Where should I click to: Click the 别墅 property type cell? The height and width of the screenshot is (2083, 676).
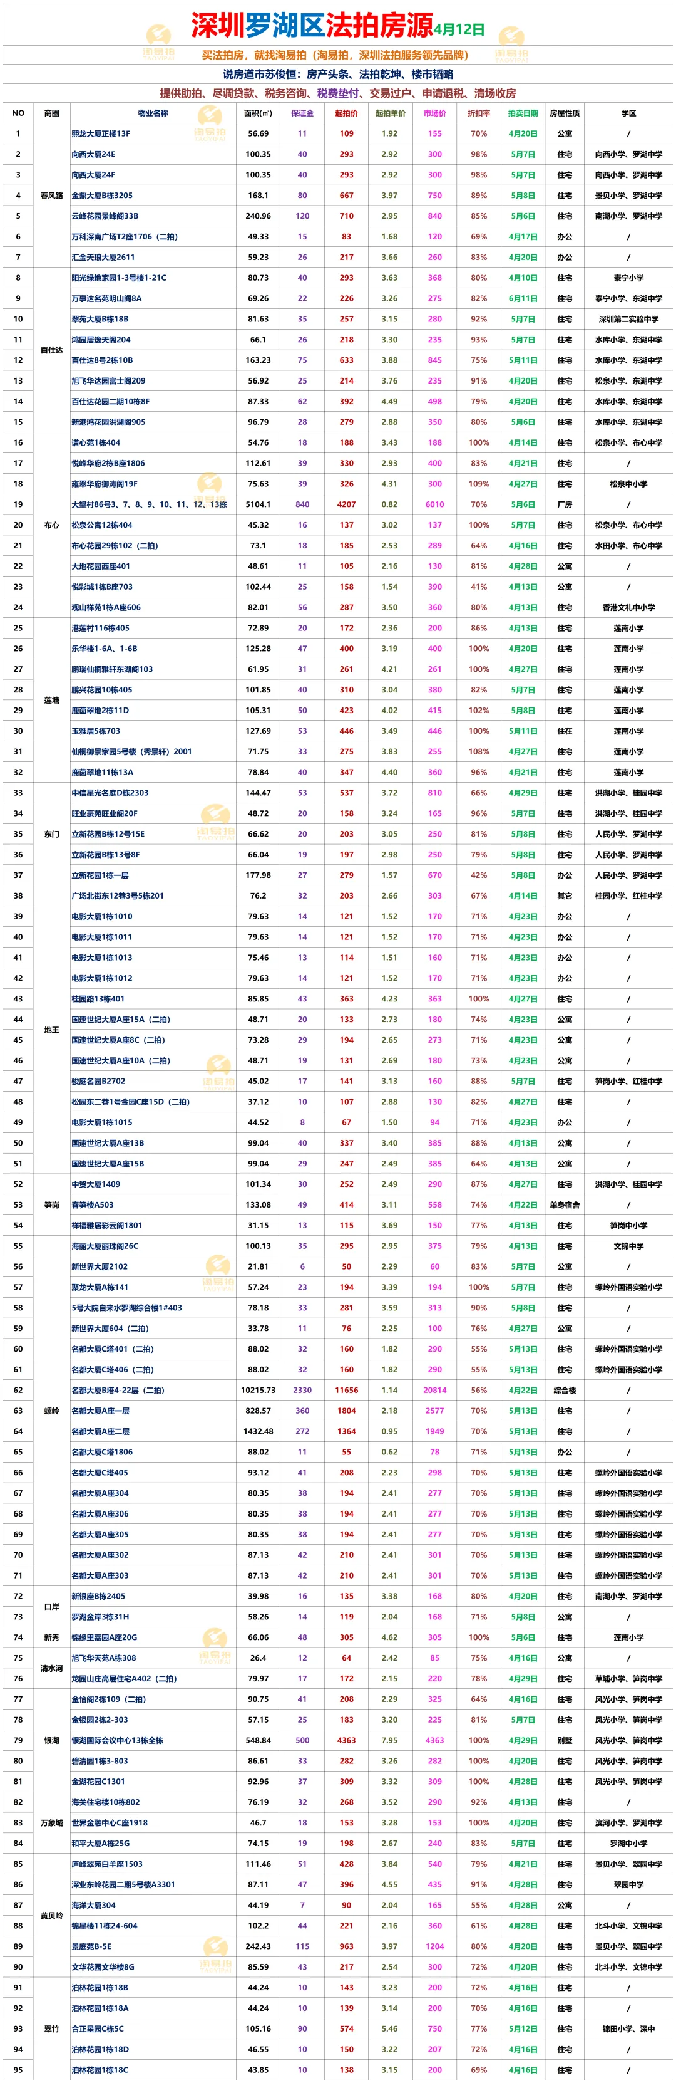pyautogui.click(x=565, y=1740)
